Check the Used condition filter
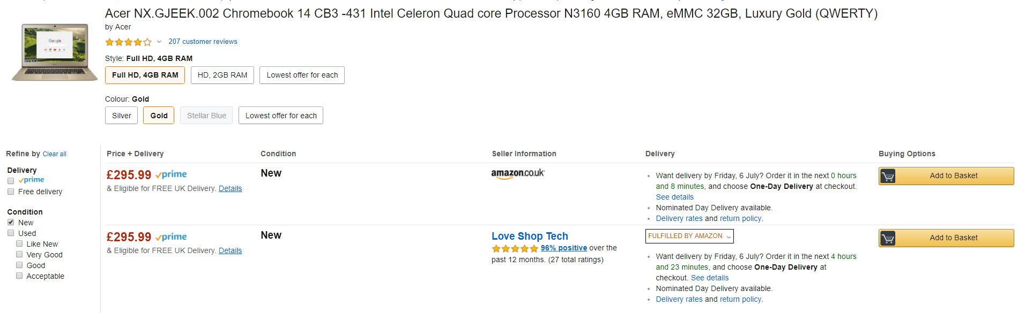This screenshot has width=1018, height=313. (11, 233)
